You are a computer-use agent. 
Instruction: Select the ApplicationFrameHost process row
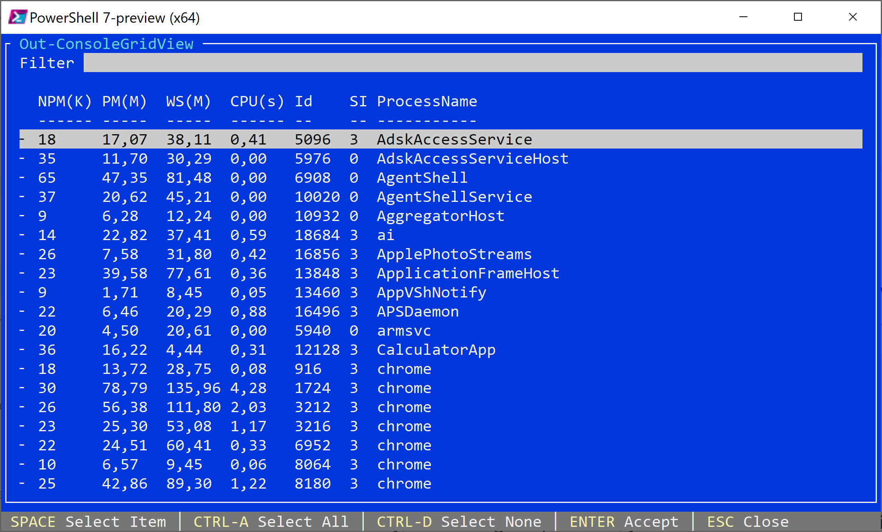click(468, 274)
